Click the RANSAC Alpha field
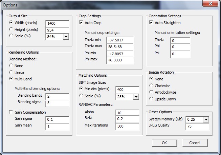Image resolution: width=221 pixels, height=155 pixels. [x=128, y=113]
